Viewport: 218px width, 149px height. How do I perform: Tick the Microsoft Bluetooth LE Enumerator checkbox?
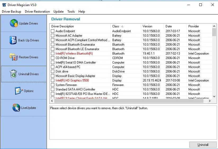(x=52, y=49)
